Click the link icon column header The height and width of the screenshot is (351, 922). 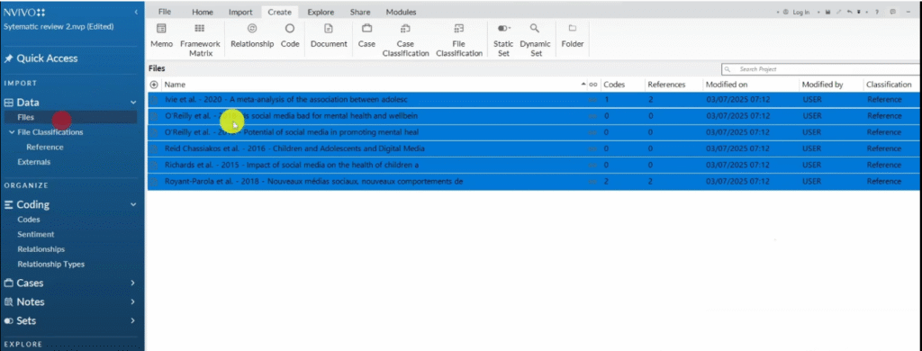click(x=593, y=85)
